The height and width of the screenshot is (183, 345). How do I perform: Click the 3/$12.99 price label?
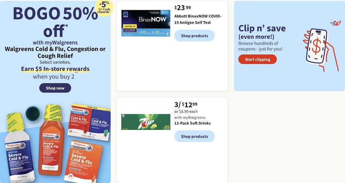point(186,105)
